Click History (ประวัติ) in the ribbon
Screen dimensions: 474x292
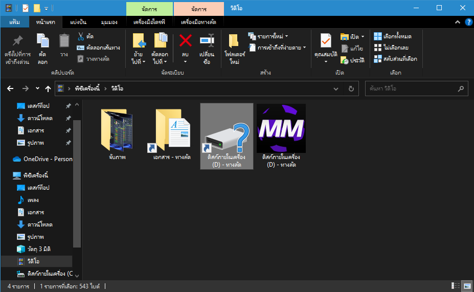(352, 60)
